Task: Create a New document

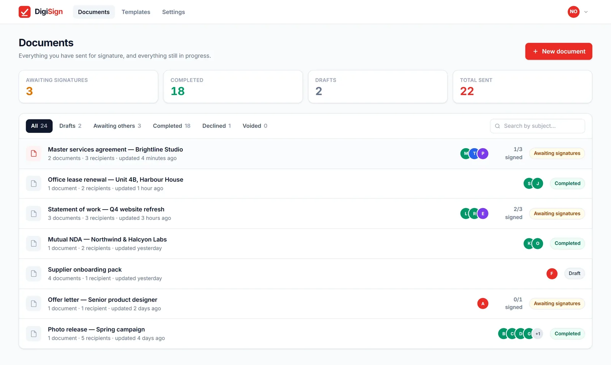Action: click(559, 51)
